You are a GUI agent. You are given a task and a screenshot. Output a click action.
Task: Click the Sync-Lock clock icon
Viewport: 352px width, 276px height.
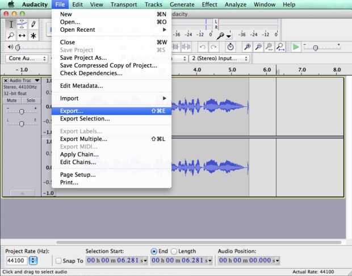click(231, 47)
